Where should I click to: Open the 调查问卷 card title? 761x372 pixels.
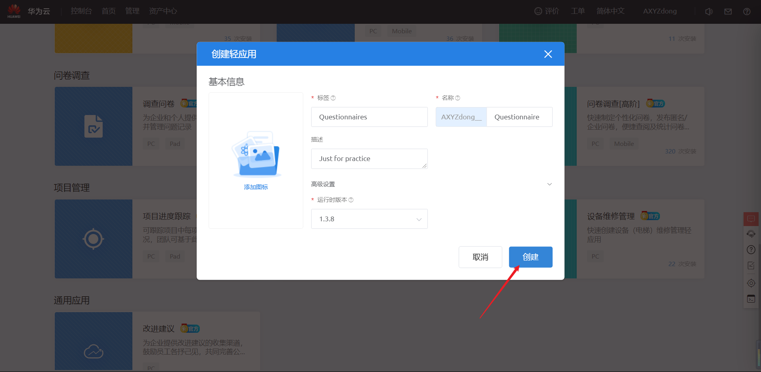[159, 104]
